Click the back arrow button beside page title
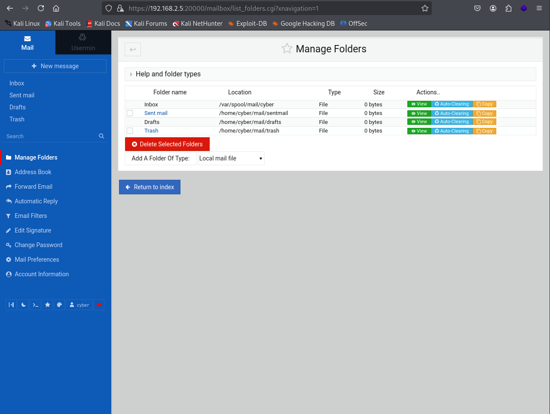Image resolution: width=550 pixels, height=414 pixels. (x=133, y=49)
